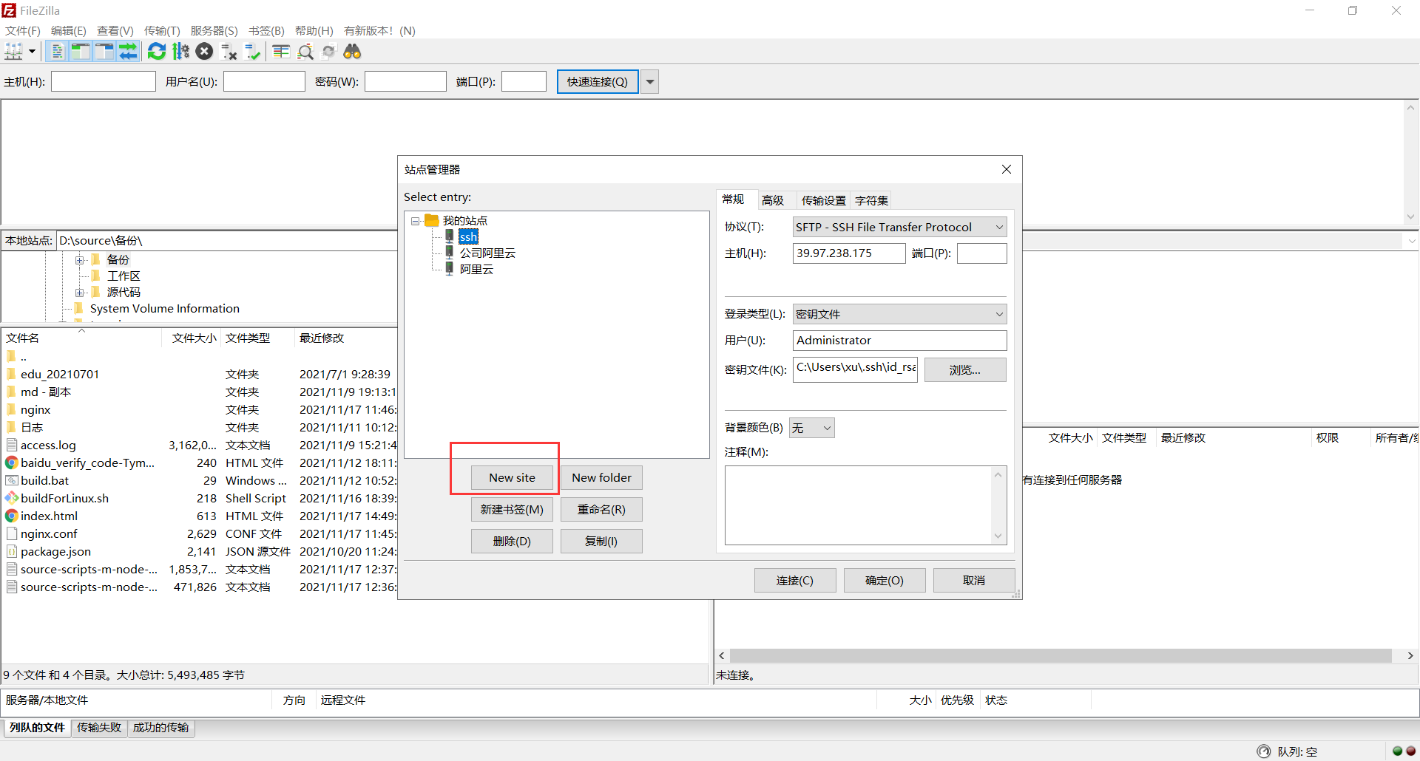1420x761 pixels.
Task: Open the quick connect history dropdown arrow
Action: (x=650, y=81)
